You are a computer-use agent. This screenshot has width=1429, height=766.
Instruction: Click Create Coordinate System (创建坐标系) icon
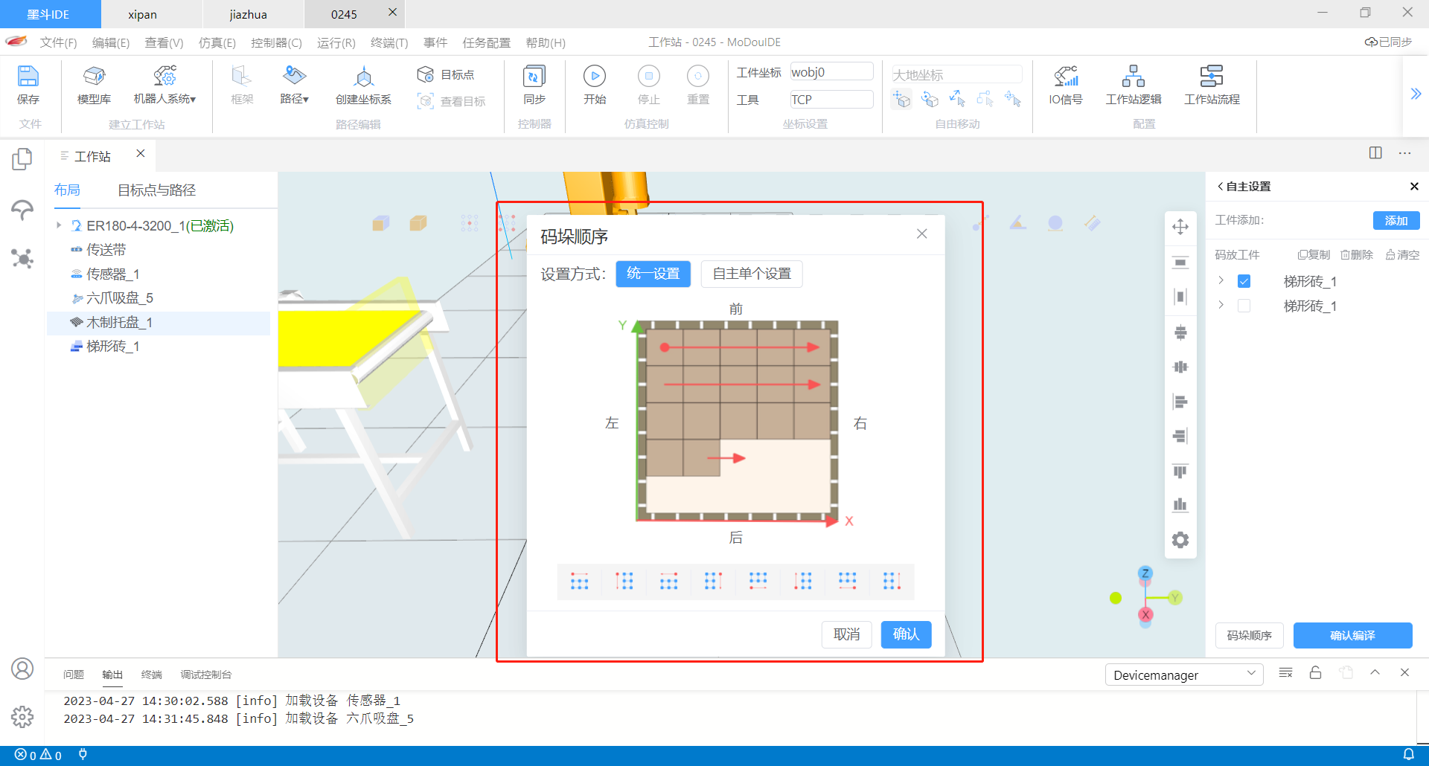point(363,77)
